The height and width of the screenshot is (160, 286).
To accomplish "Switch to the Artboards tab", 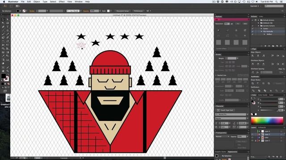I will (262, 128).
